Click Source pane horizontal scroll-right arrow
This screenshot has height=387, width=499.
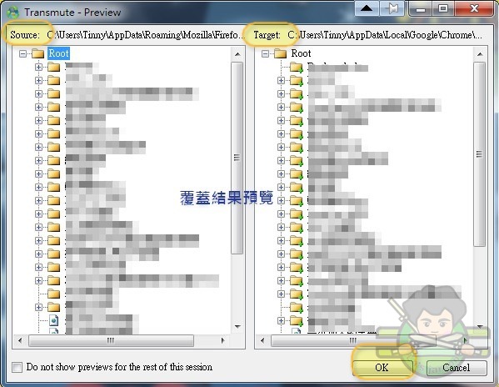222,340
